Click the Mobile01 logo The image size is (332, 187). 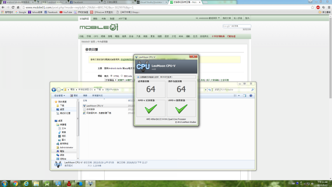99,27
